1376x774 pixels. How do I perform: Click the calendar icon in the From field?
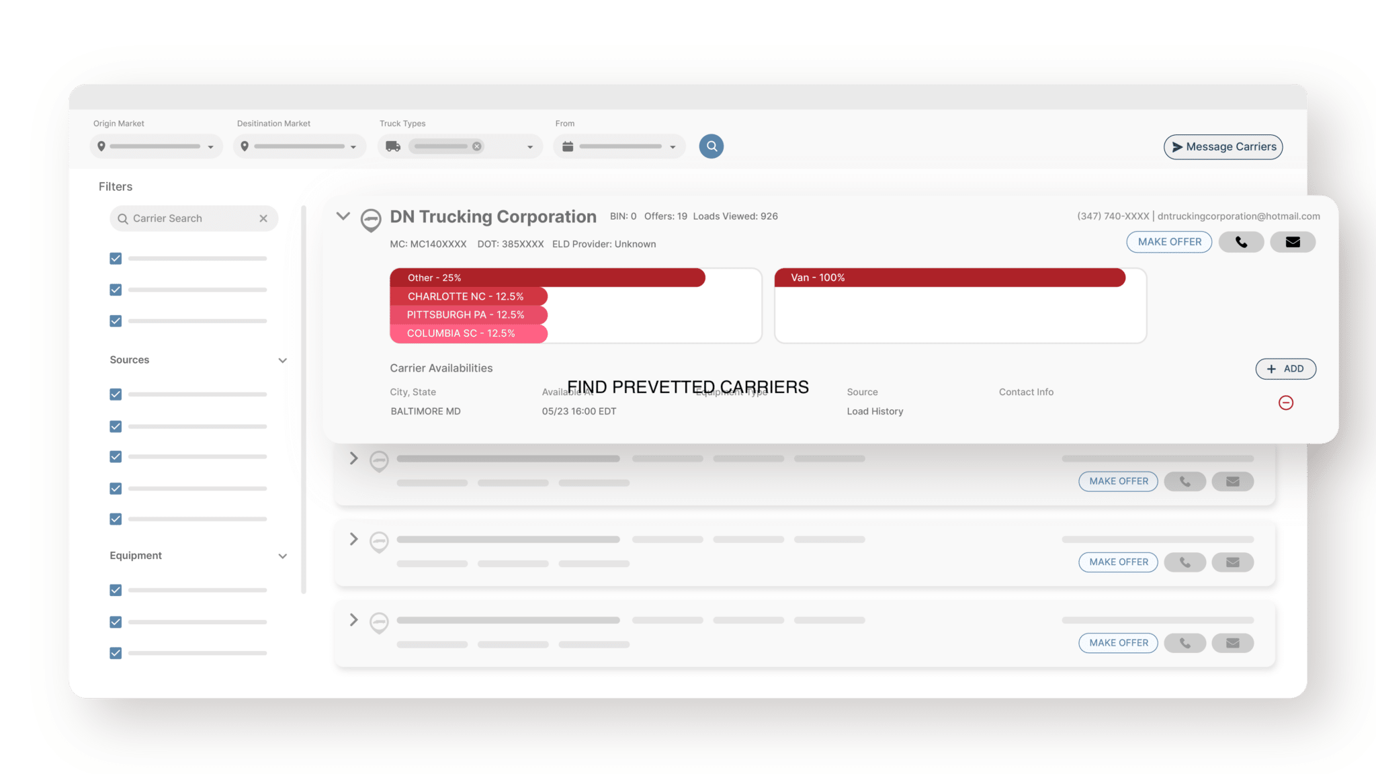click(x=568, y=146)
